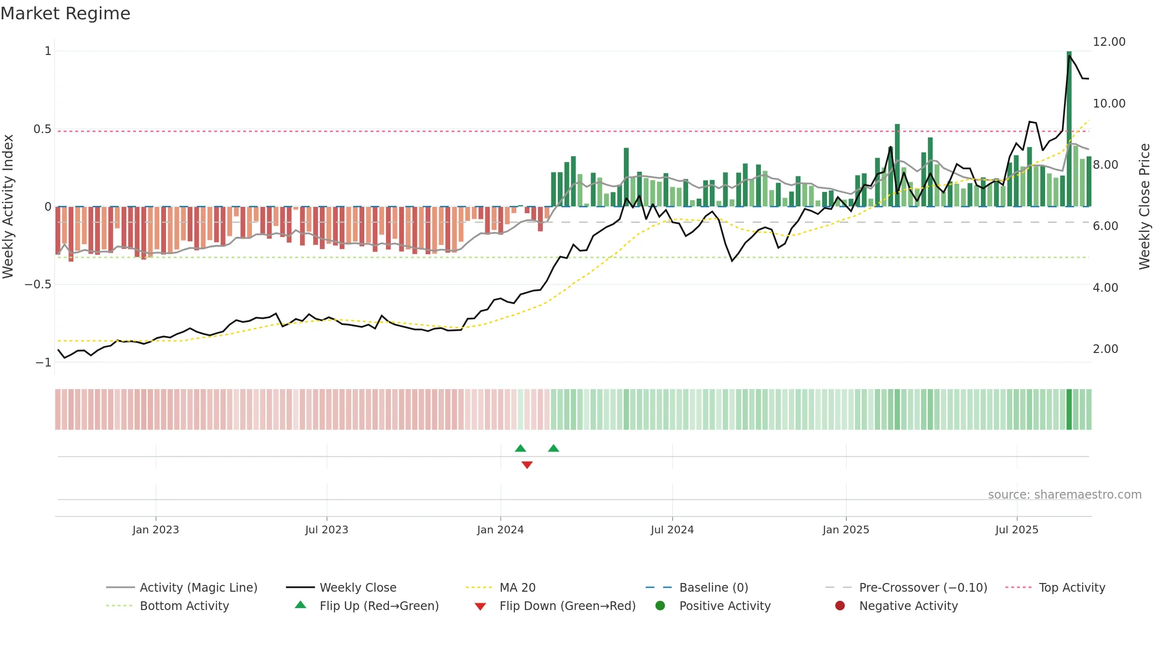Toggle the Pre-Crossover (−0.10) legend entry

pyautogui.click(x=907, y=587)
